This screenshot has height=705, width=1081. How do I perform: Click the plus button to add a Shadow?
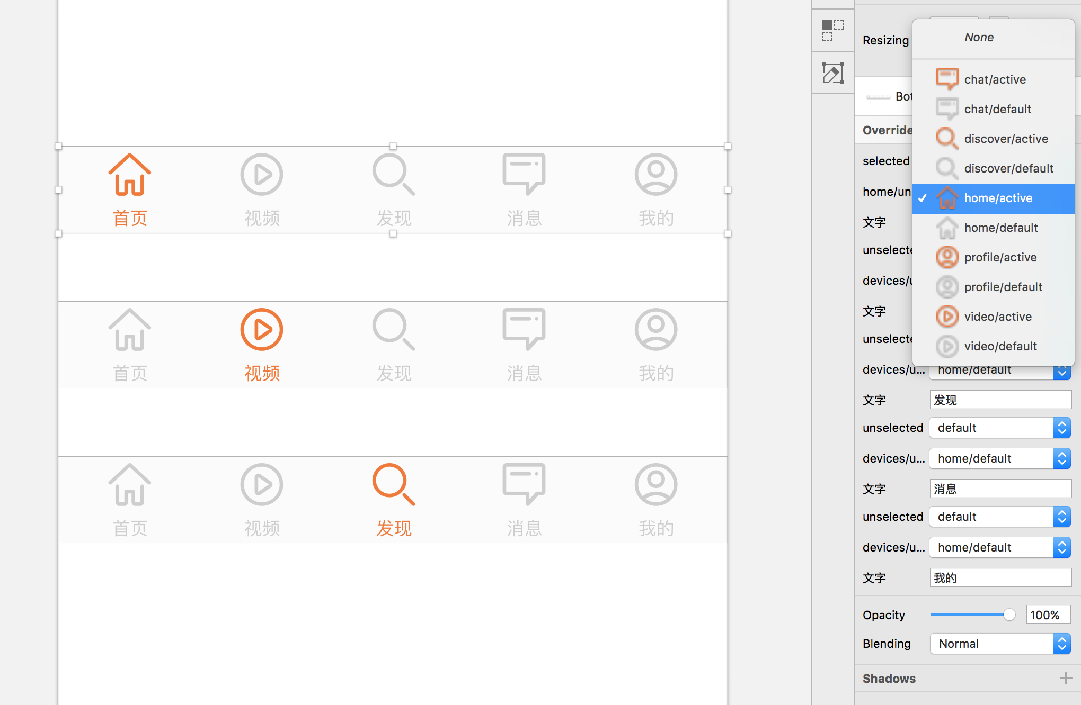pos(1066,678)
